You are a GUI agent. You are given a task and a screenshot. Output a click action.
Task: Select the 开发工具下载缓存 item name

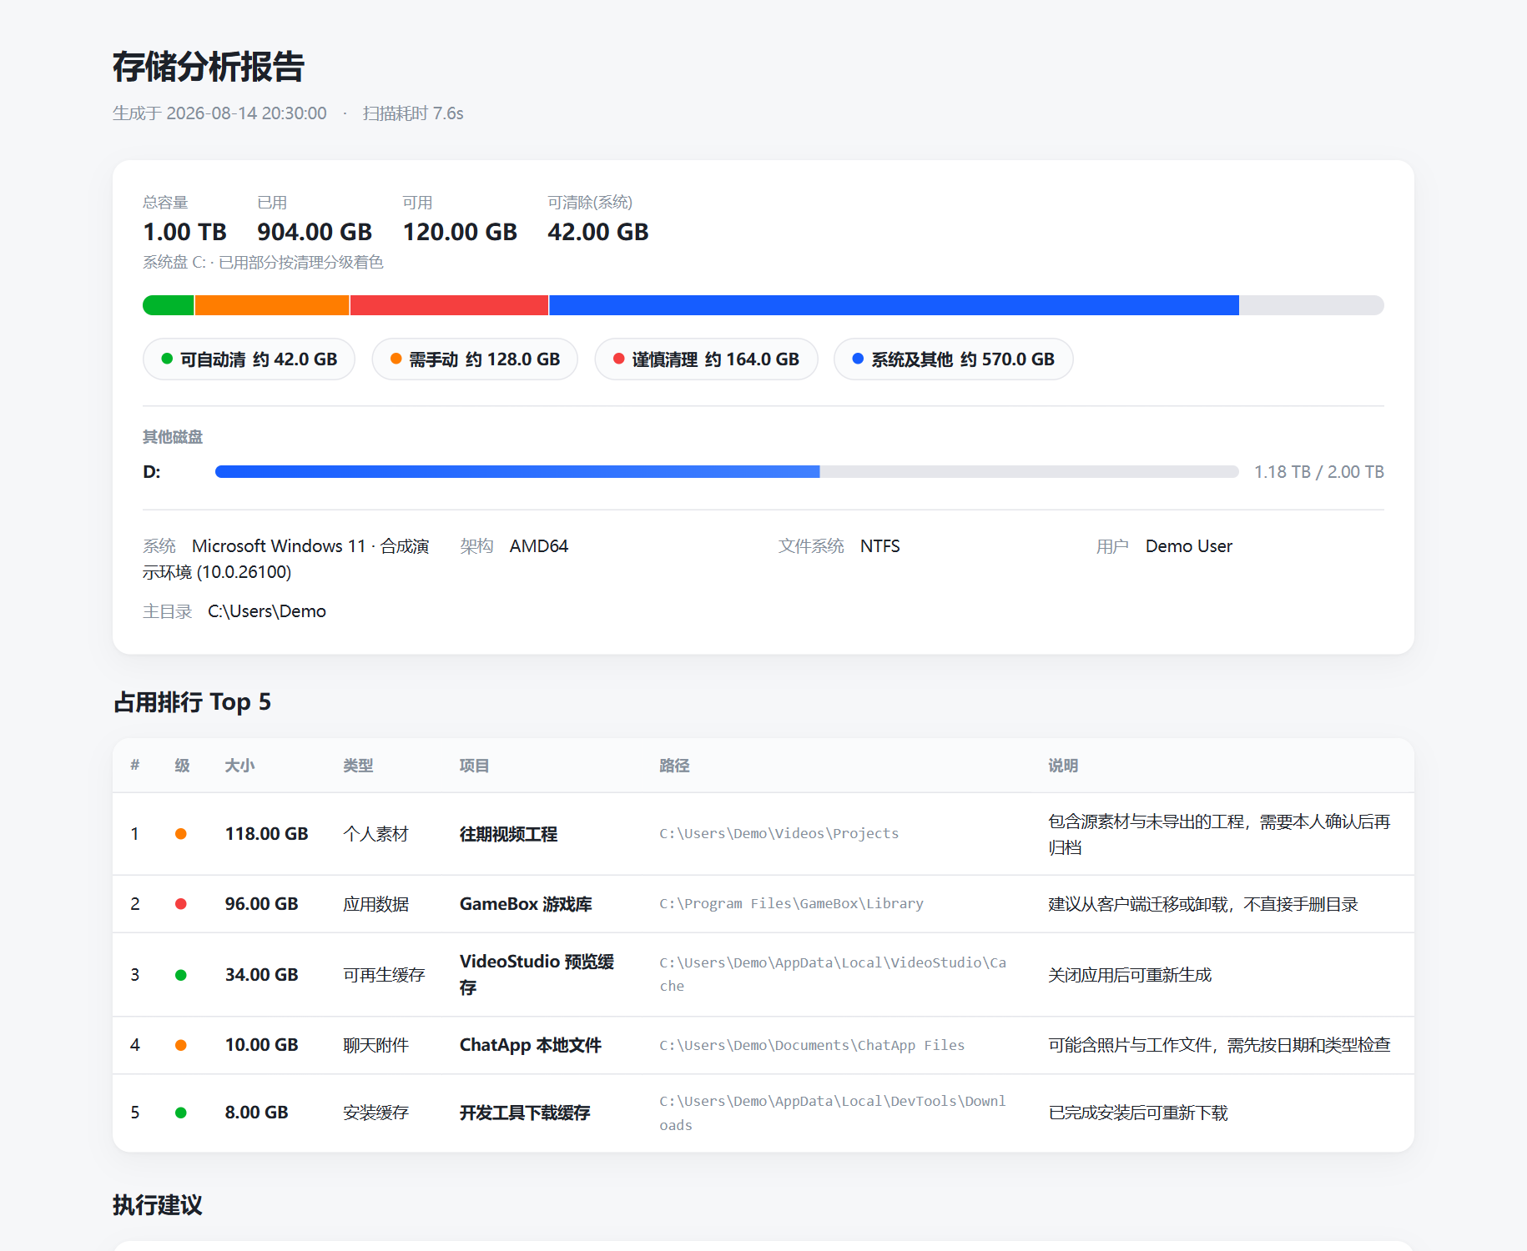[x=525, y=1113]
